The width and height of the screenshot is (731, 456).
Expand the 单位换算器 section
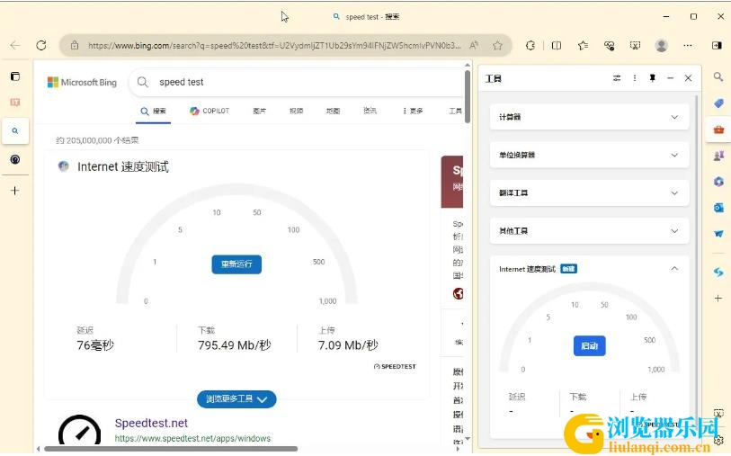pyautogui.click(x=589, y=155)
